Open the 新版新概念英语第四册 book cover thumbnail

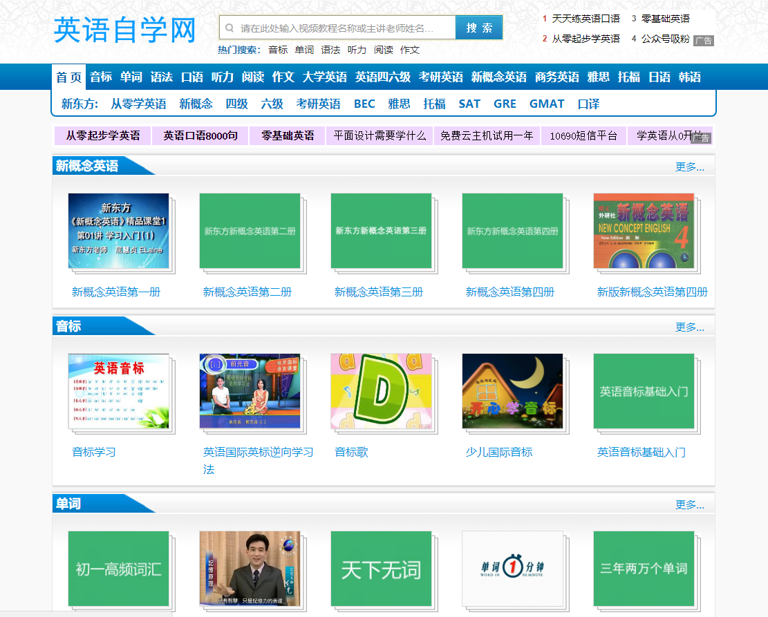(644, 231)
